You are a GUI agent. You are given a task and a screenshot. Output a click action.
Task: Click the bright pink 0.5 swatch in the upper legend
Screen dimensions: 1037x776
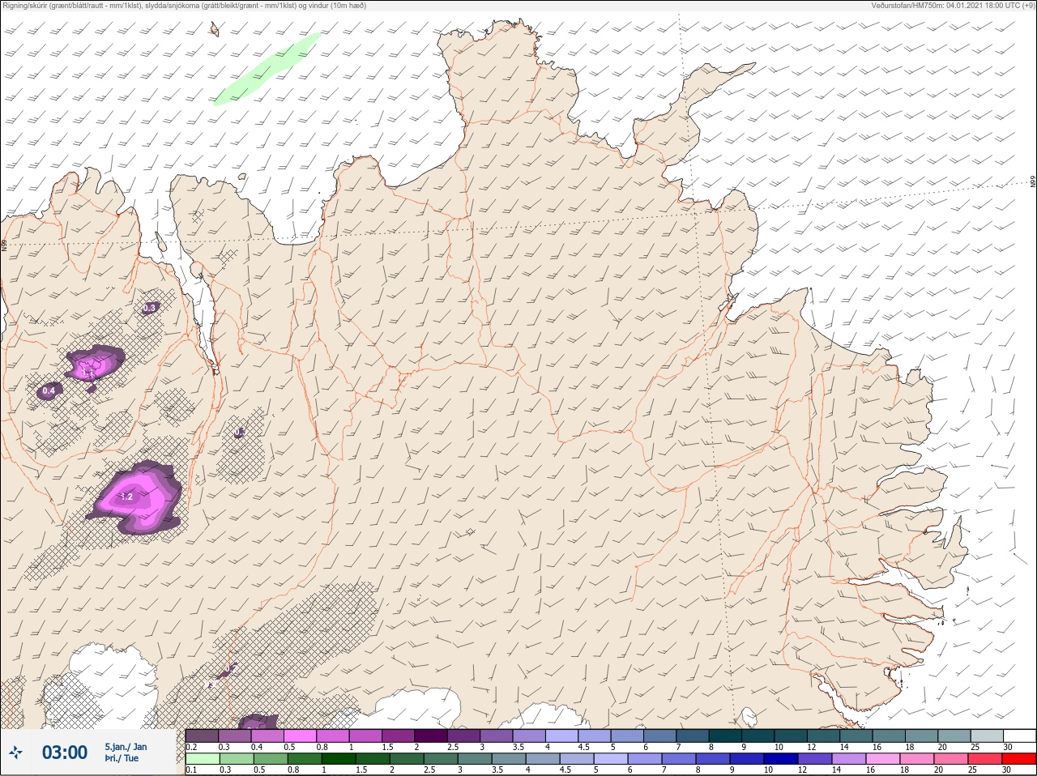tap(300, 735)
